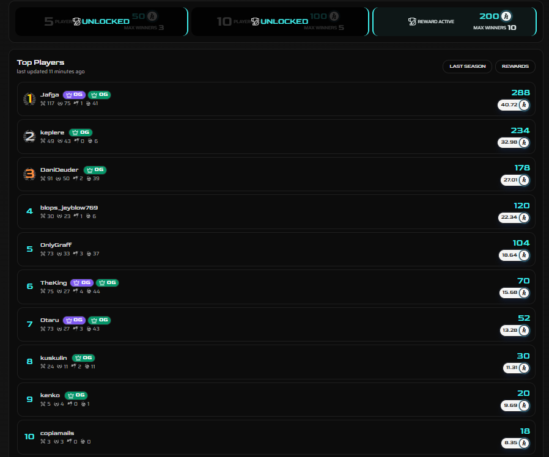
Task: Click DaniDeuder's score of 178
Action: click(x=522, y=168)
